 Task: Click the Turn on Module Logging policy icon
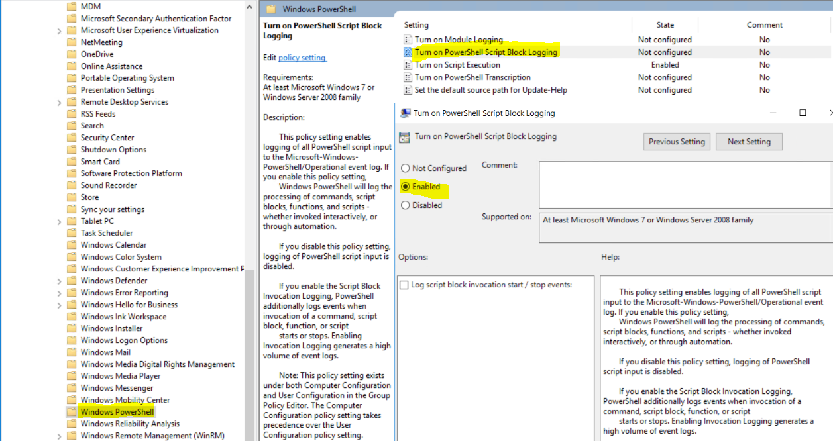coord(408,40)
